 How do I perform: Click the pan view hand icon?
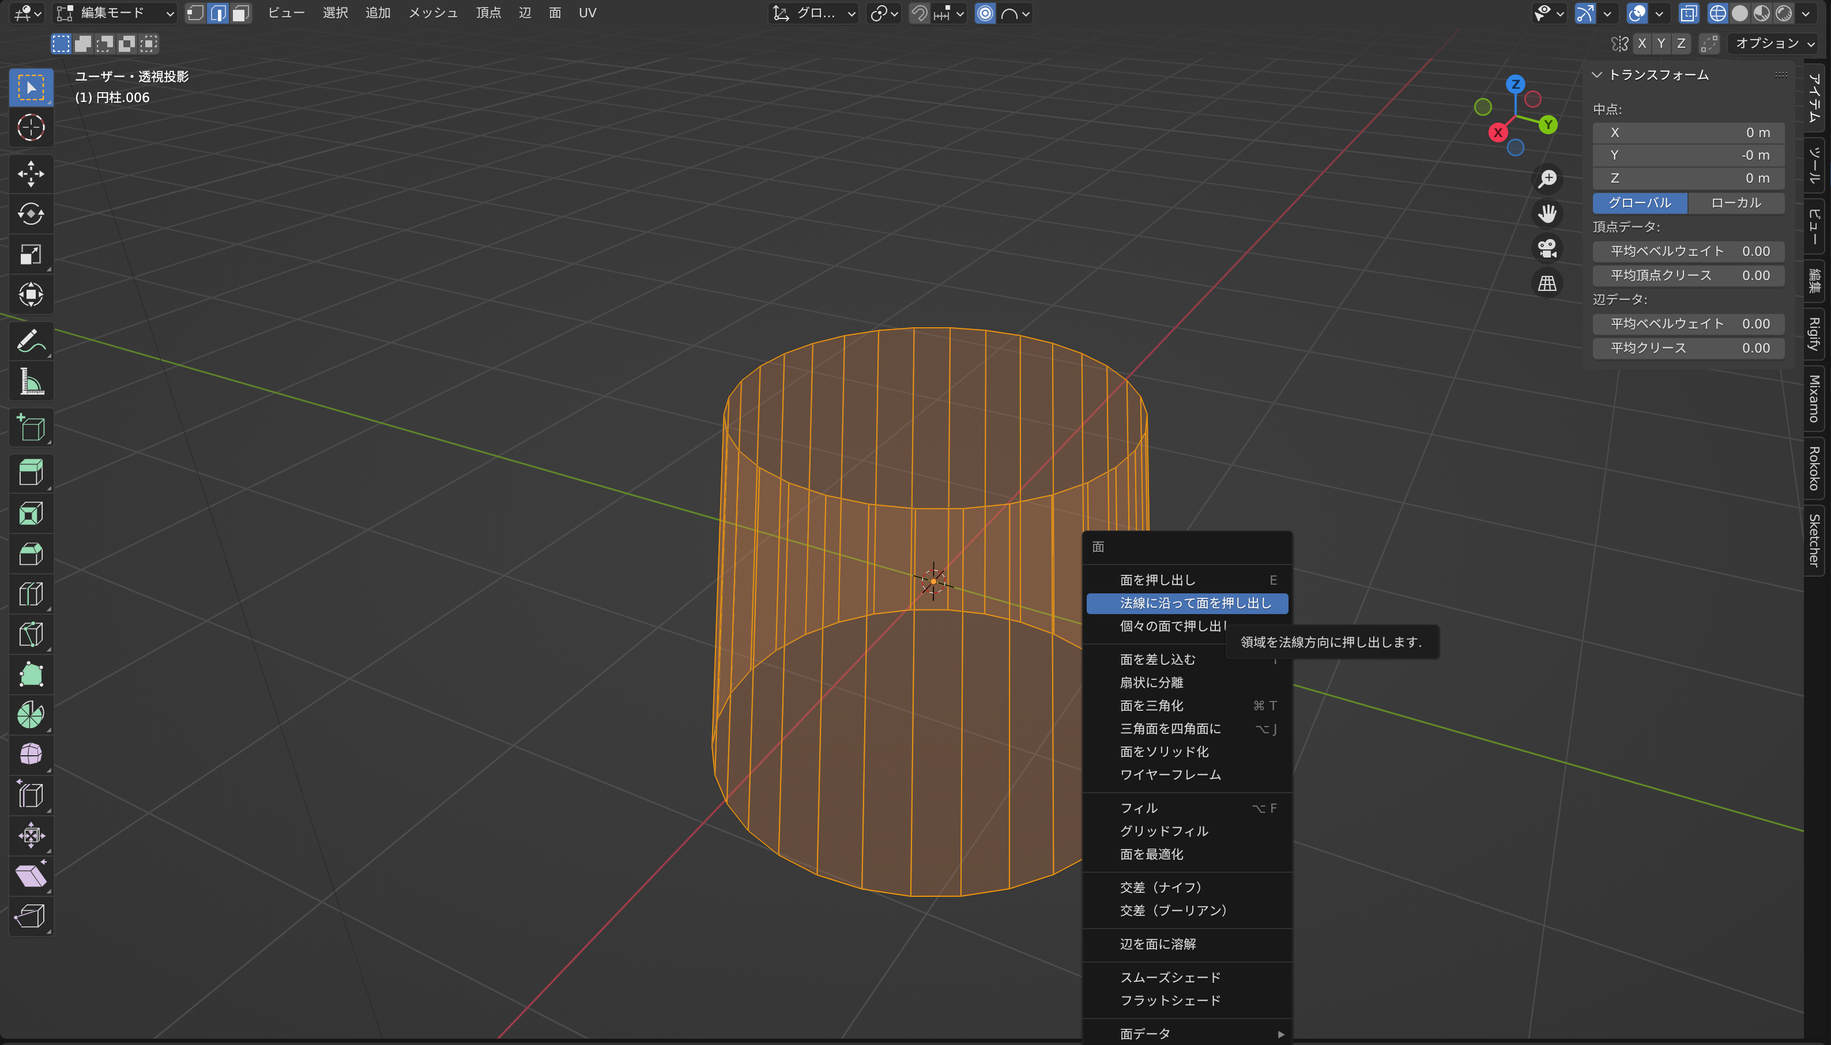click(x=1547, y=213)
